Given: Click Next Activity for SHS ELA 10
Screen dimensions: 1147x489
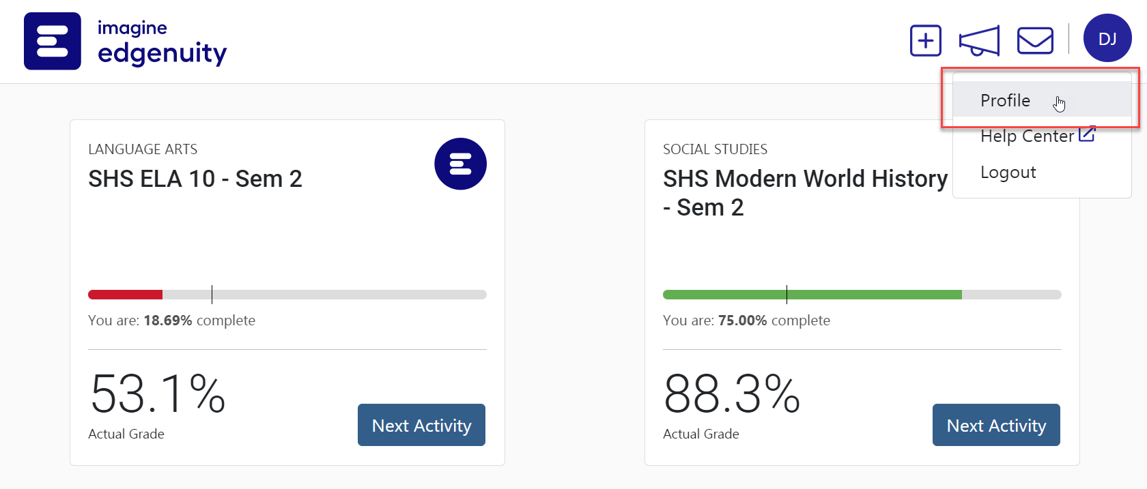Looking at the screenshot, I should [x=421, y=425].
